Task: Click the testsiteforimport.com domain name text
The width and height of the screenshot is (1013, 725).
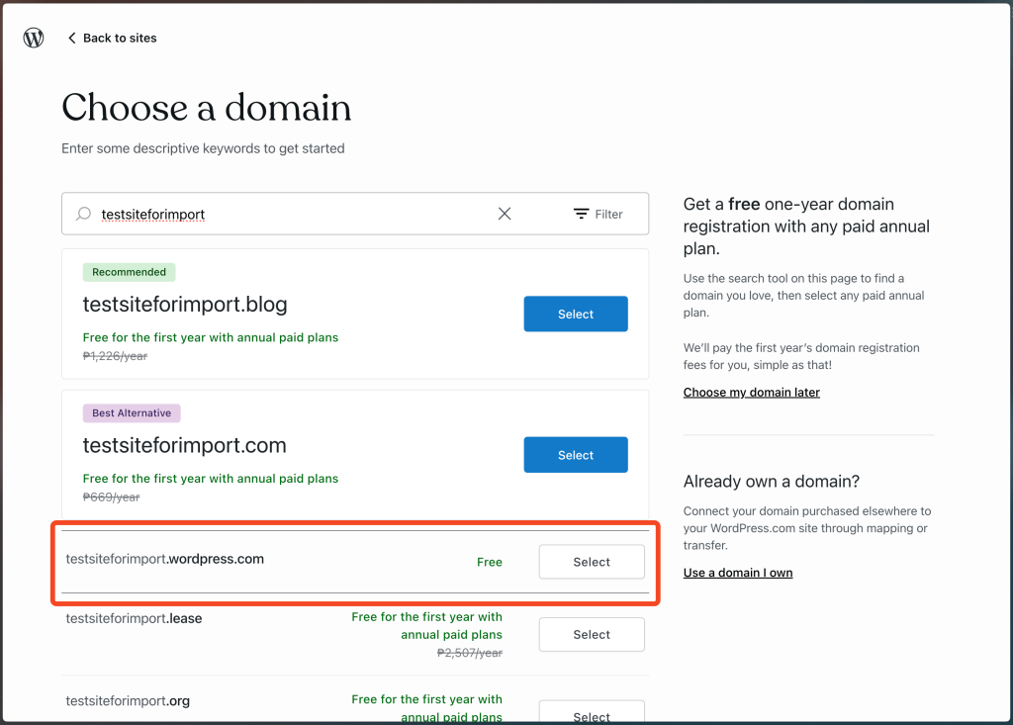Action: tap(184, 446)
